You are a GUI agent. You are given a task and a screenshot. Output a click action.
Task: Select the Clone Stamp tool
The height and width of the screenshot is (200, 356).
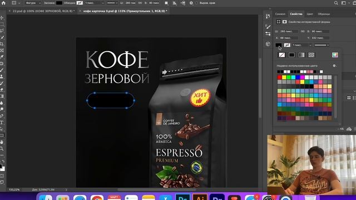coord(2,77)
